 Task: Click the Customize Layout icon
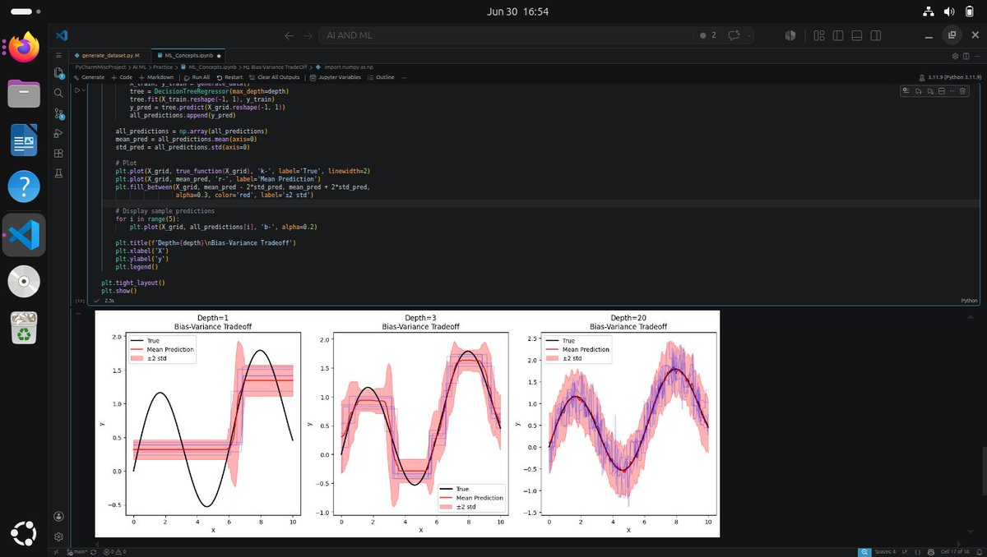coord(819,35)
